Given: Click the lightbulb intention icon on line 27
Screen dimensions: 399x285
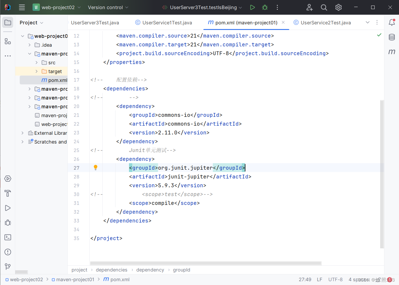Looking at the screenshot, I should point(95,167).
